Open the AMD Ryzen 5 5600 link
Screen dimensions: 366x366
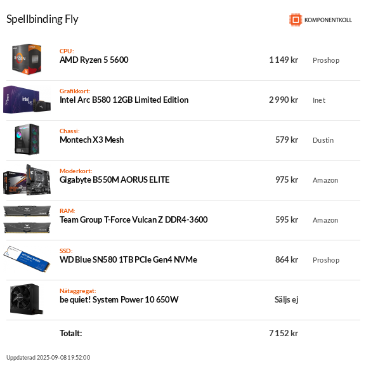[x=94, y=60]
